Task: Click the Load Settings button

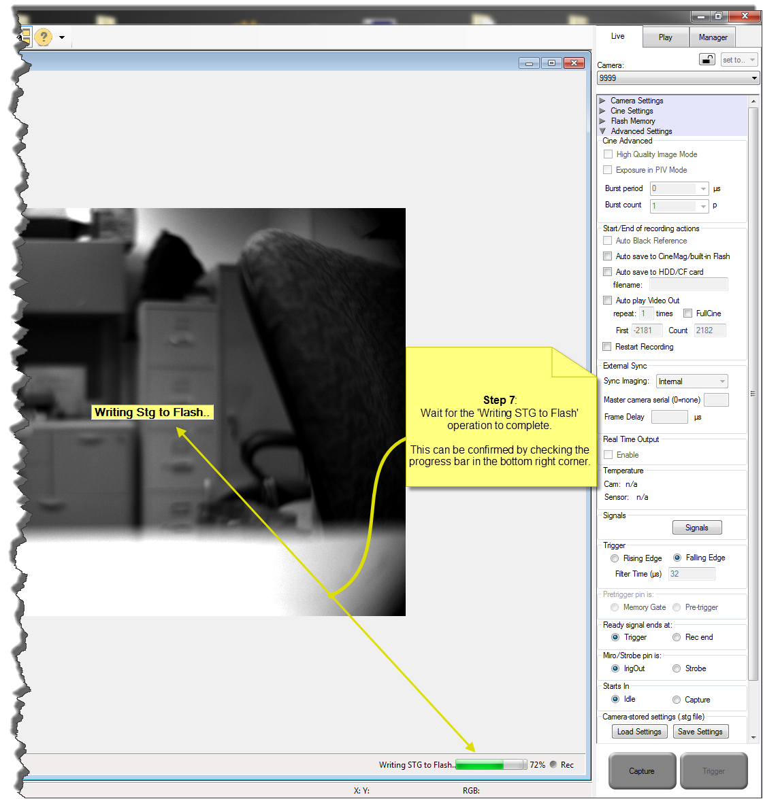Action: [x=639, y=731]
